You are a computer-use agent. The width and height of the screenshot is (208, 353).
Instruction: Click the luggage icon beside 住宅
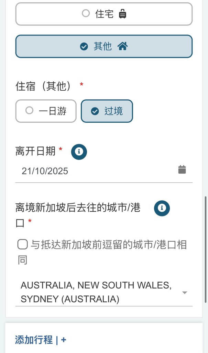point(122,14)
